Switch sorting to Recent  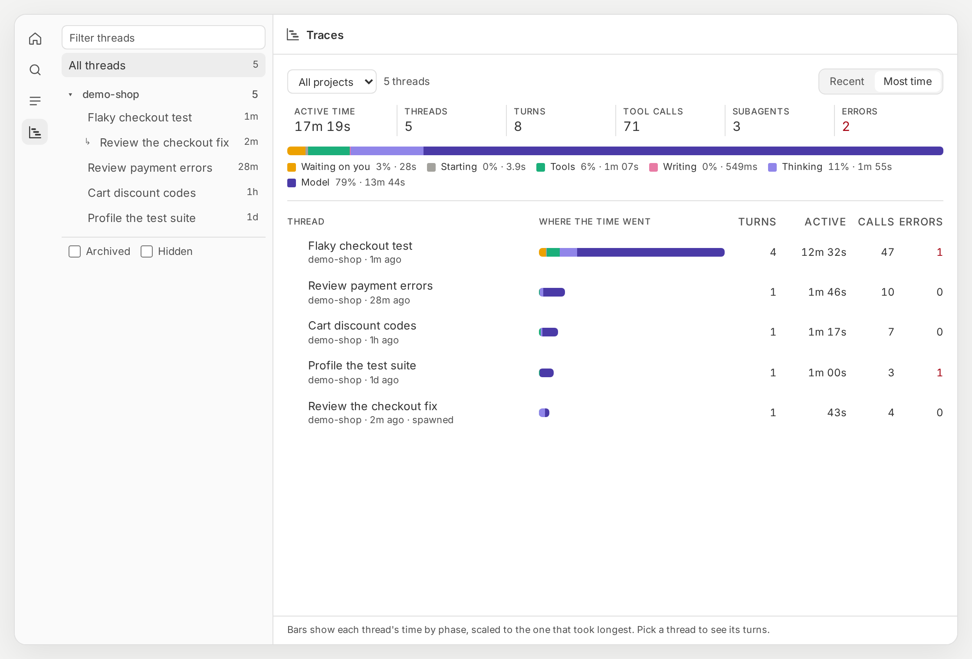(847, 82)
